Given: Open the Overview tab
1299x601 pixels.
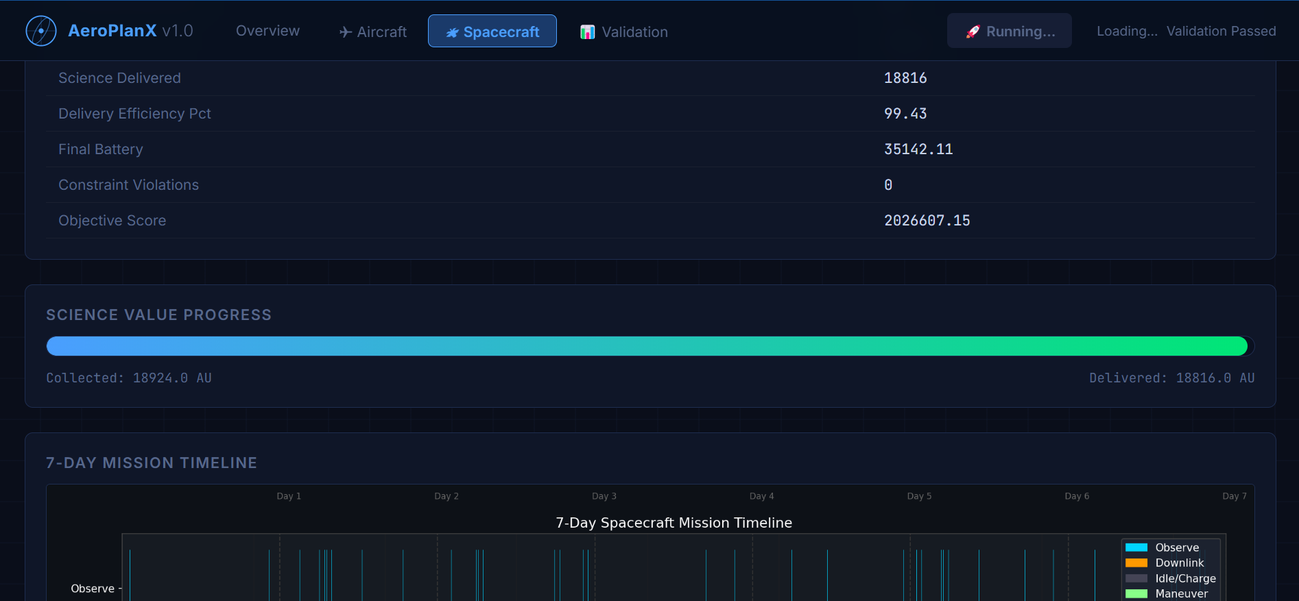Looking at the screenshot, I should 267,31.
